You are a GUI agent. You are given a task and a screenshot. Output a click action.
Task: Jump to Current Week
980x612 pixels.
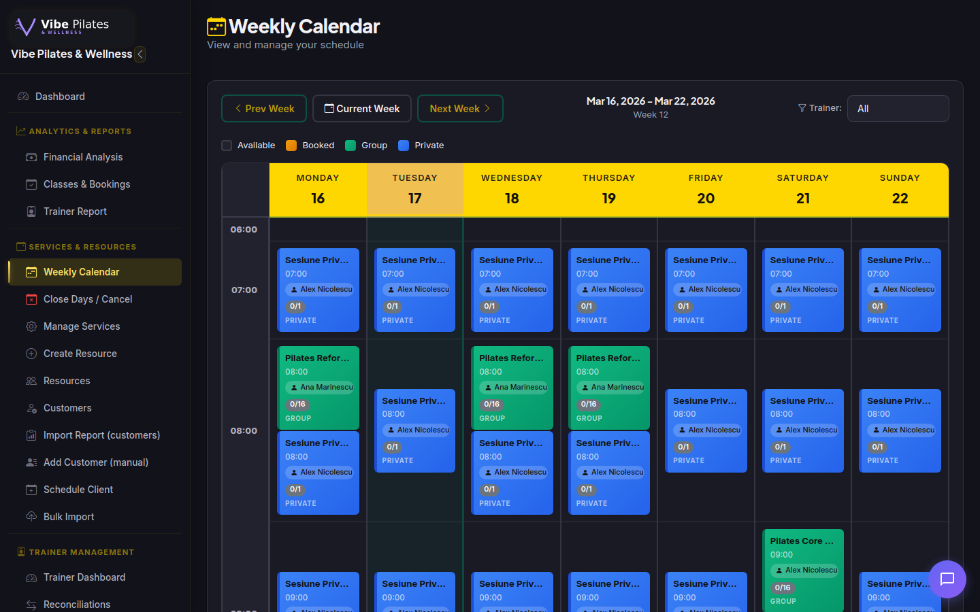[x=362, y=109]
